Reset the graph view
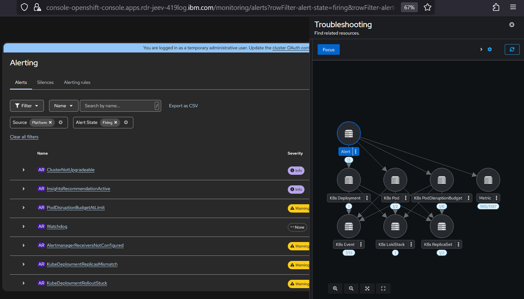The width and height of the screenshot is (524, 299). tap(383, 288)
